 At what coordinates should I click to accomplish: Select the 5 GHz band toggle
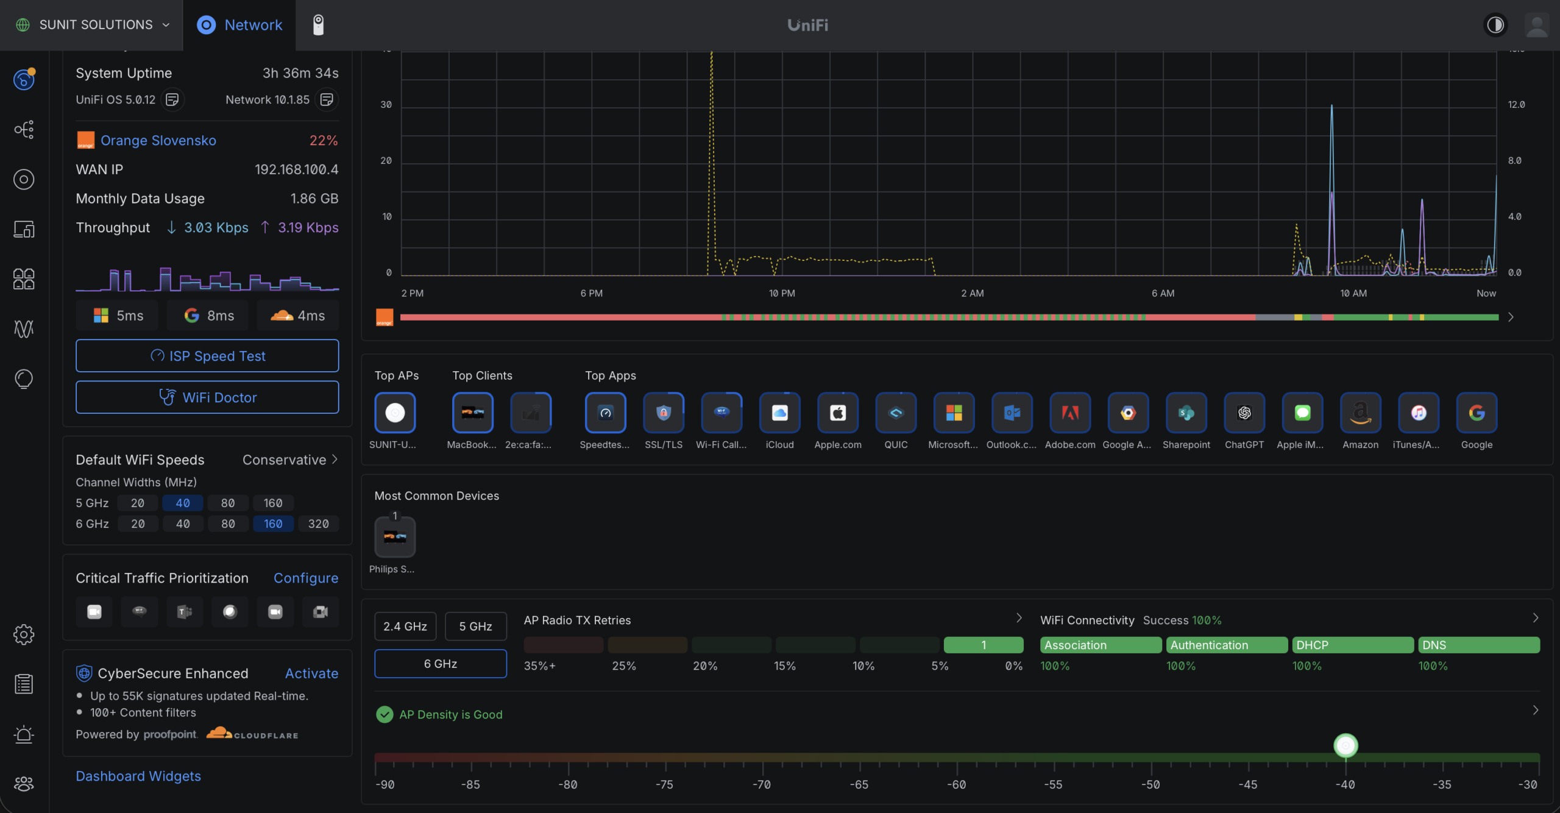click(x=475, y=626)
